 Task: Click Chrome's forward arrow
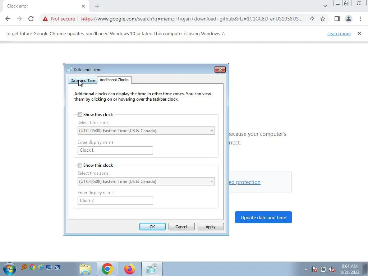(x=19, y=19)
